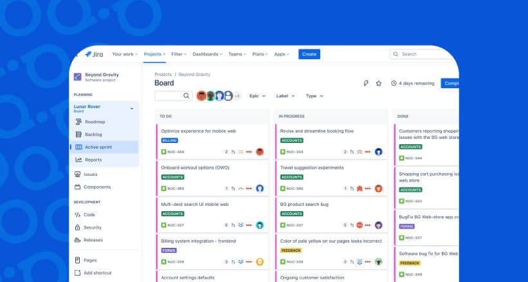Click the star icon to favorite board
528x282 pixels.
[378, 83]
